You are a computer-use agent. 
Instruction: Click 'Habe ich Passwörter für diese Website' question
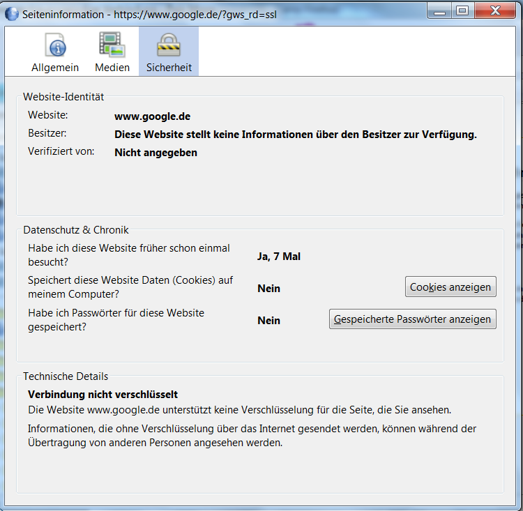click(x=116, y=320)
